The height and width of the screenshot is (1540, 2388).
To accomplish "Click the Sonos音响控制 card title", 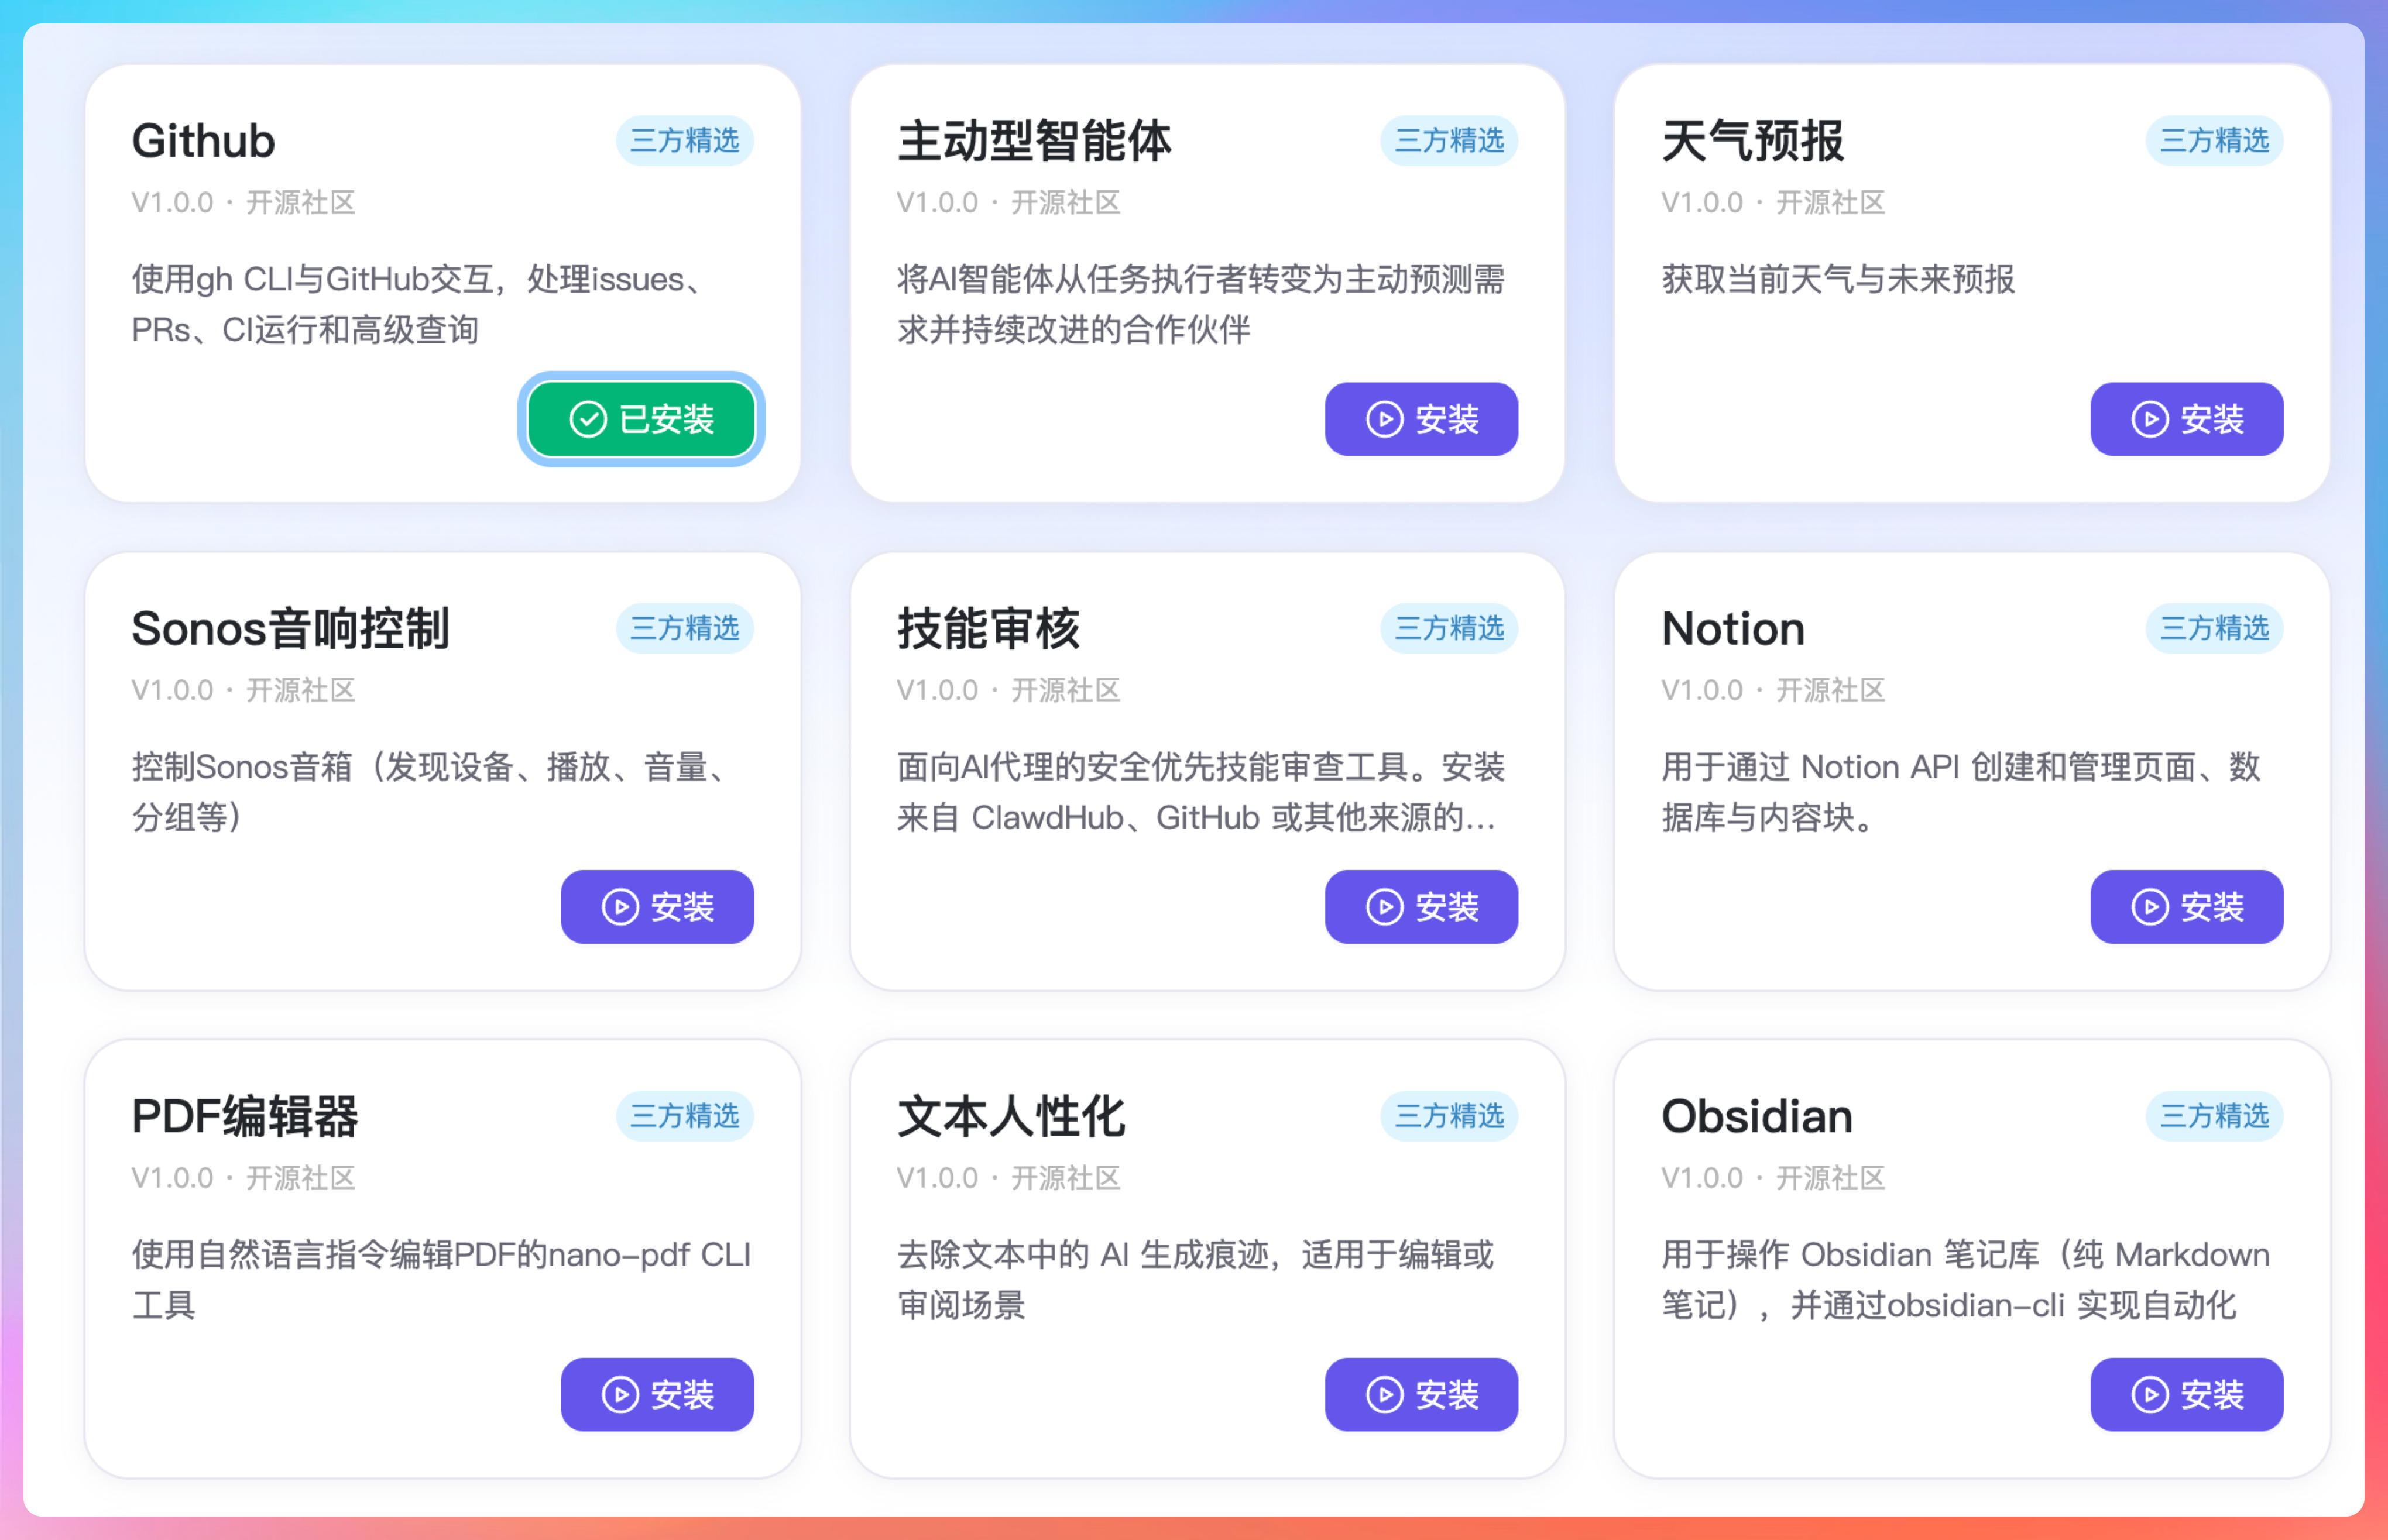I will point(290,629).
